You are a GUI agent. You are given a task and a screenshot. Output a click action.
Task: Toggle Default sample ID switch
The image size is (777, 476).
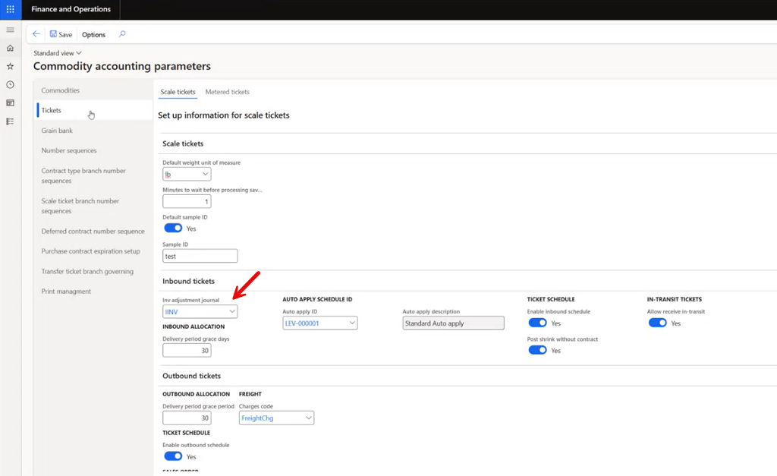[x=173, y=228]
